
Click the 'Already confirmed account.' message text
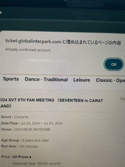tap(28, 50)
